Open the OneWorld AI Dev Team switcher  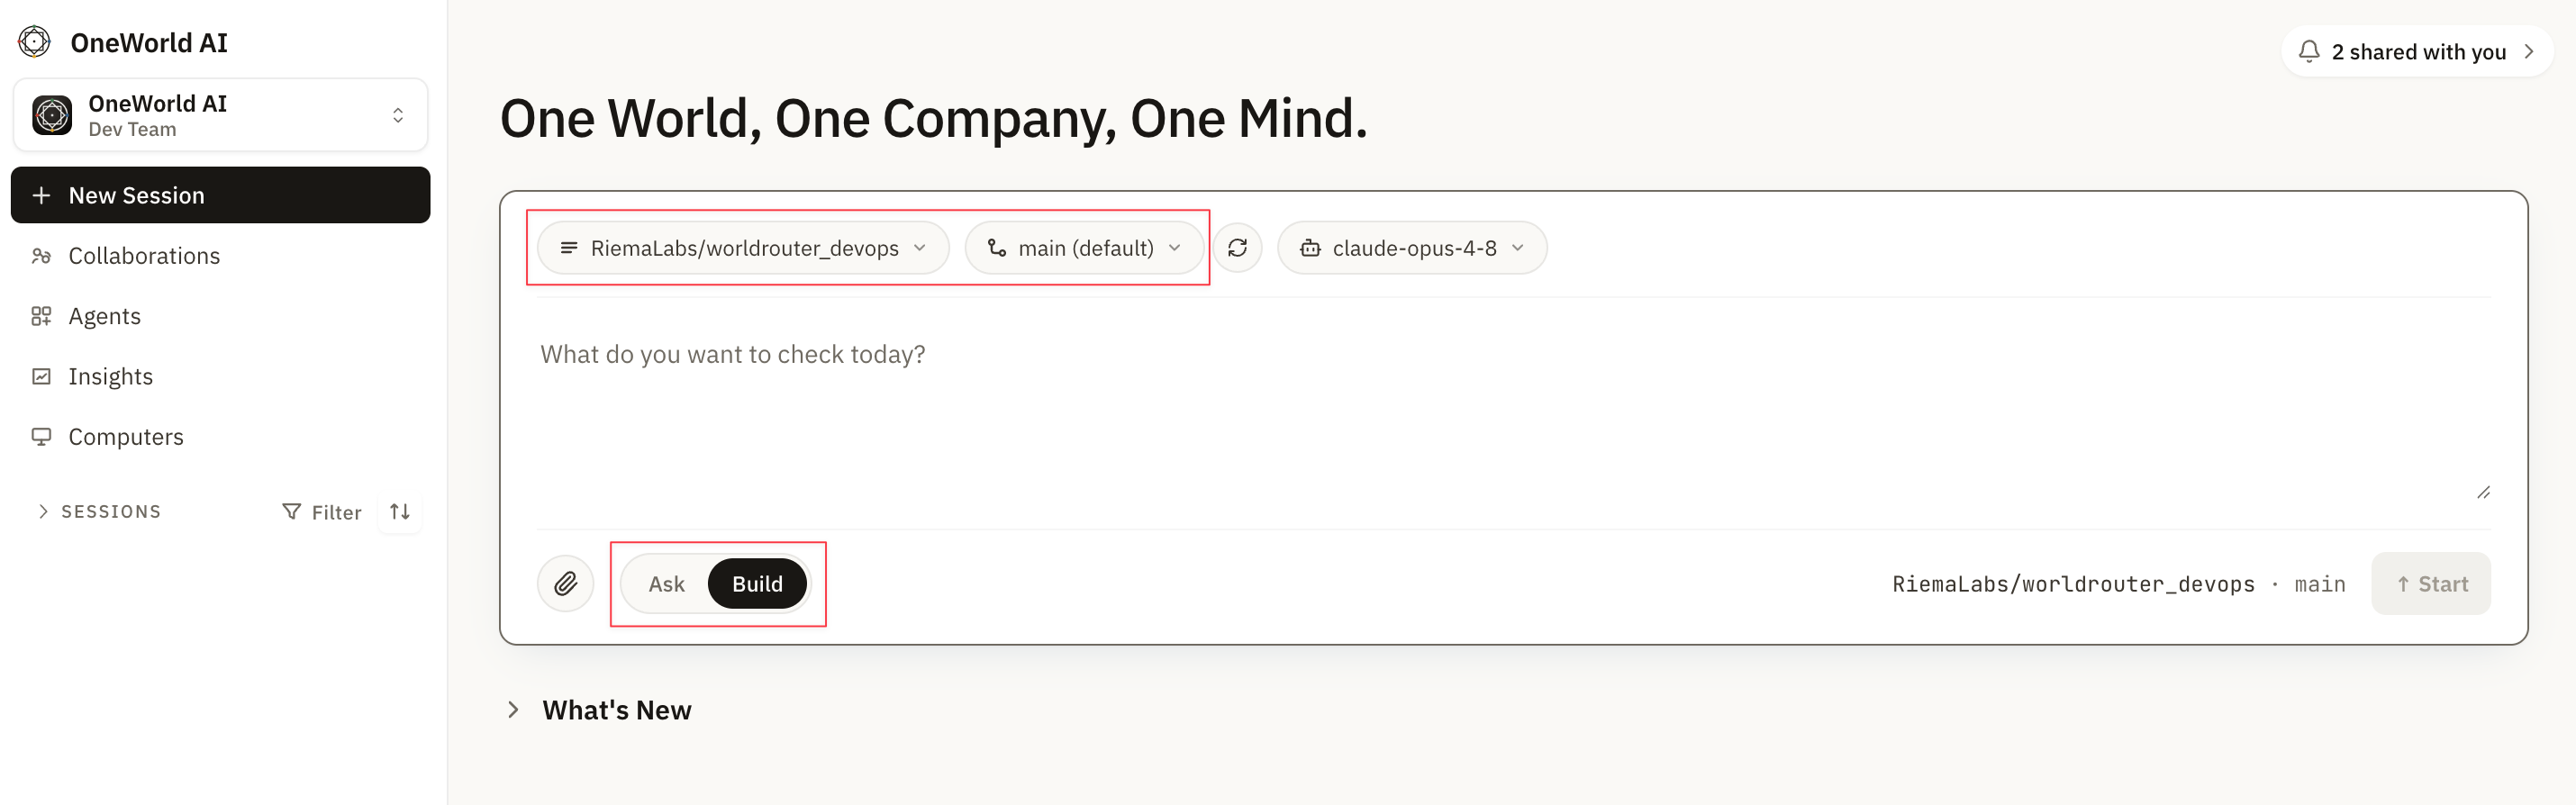point(220,115)
